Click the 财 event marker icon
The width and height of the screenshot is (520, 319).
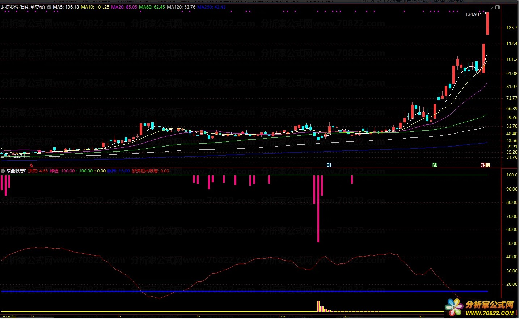[x=329, y=165]
